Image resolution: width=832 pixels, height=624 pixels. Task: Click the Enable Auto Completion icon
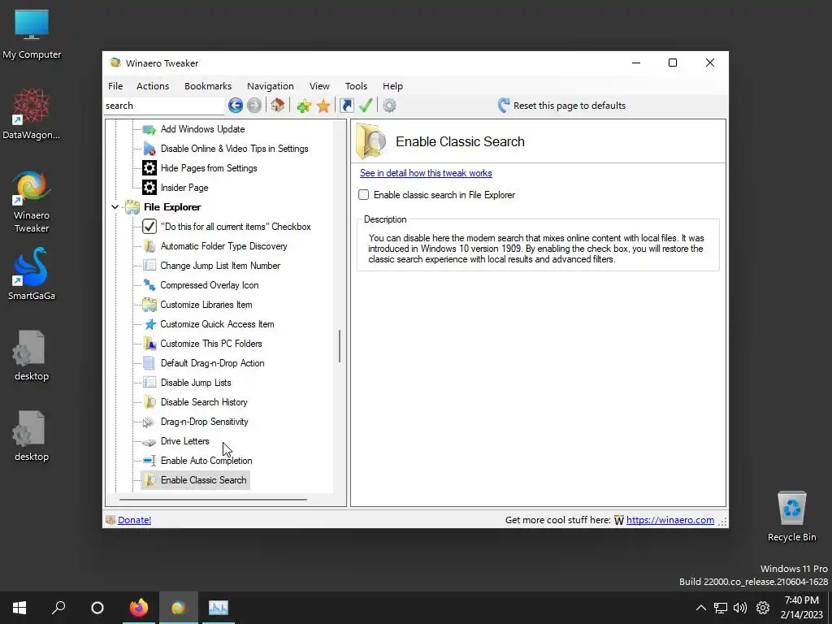[149, 461]
